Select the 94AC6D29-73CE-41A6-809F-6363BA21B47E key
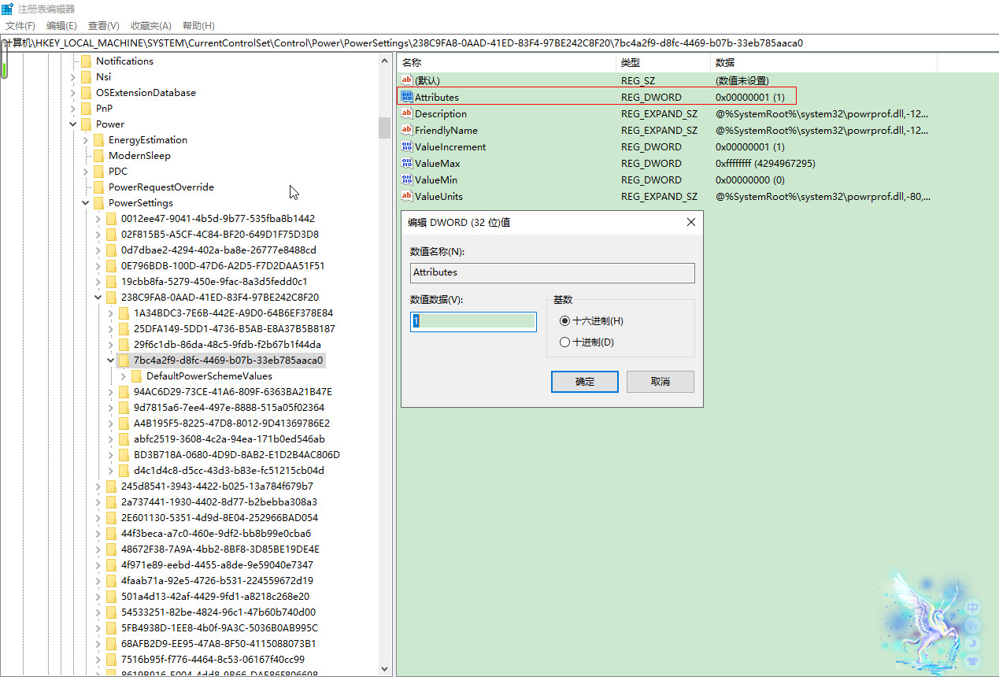Image resolution: width=999 pixels, height=677 pixels. point(232,391)
